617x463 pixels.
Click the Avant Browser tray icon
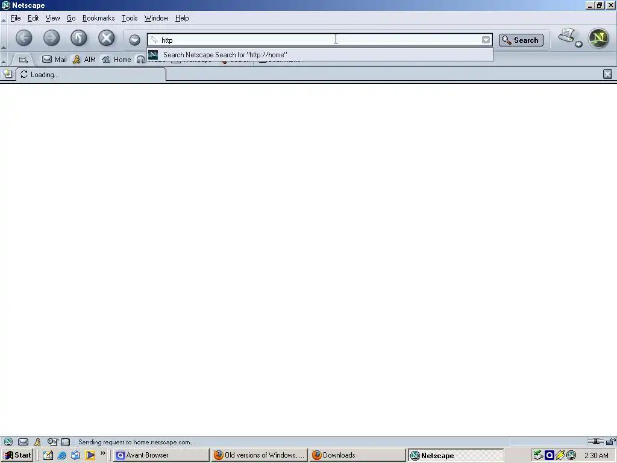click(550, 456)
